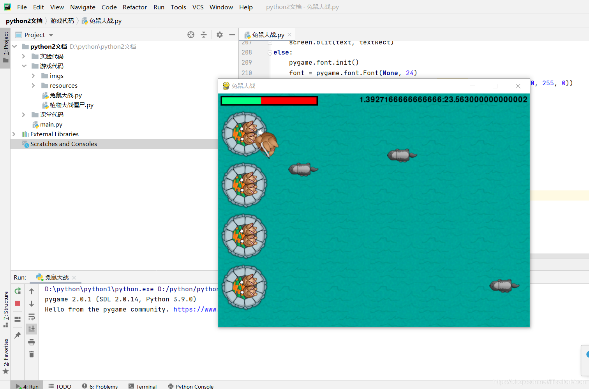This screenshot has height=389, width=589.
Task: Open the 7: Structure tool window stripe
Action: pyautogui.click(x=5, y=309)
